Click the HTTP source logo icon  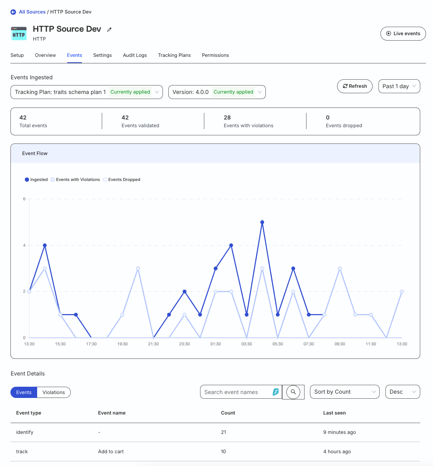pyautogui.click(x=19, y=34)
